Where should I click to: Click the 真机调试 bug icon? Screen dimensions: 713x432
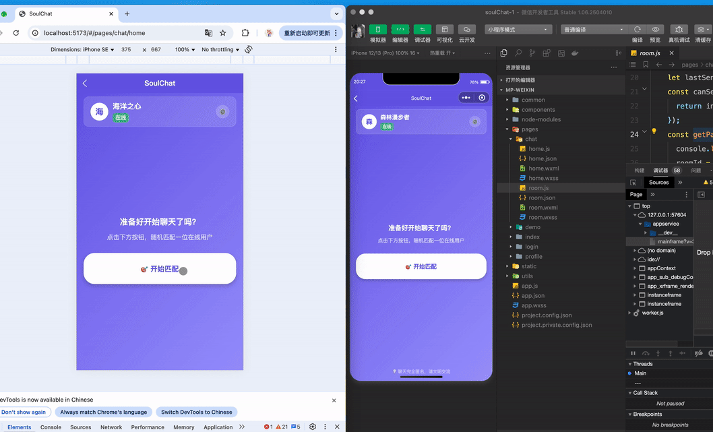pyautogui.click(x=679, y=30)
